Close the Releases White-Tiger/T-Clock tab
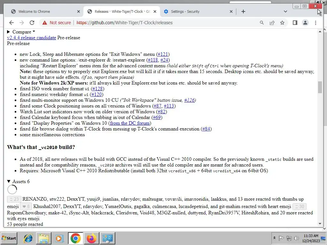 [x=155, y=11]
